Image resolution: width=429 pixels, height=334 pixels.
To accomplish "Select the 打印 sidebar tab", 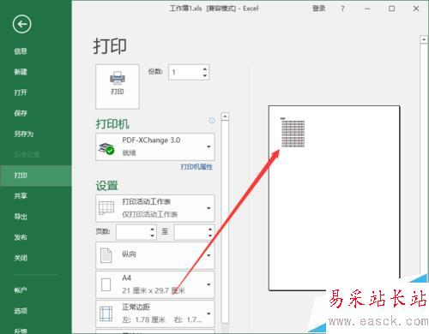I will click(x=36, y=176).
